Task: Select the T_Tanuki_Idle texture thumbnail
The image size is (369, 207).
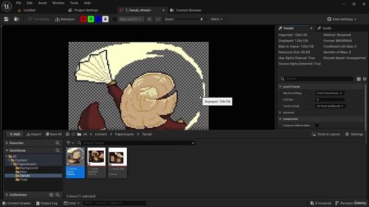Action: (118, 156)
